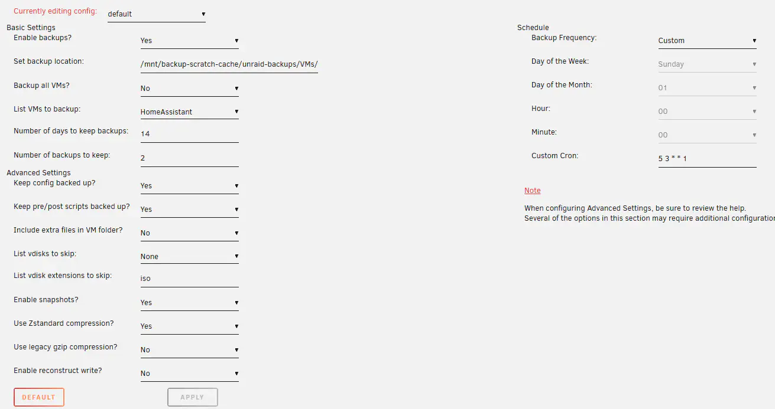Open the currently editing config dropdown
Viewport: 775px width, 409px height.
click(156, 14)
